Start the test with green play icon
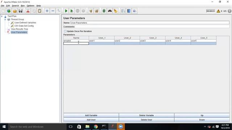Screen dimensions: 232x130 click(x=66, y=11)
